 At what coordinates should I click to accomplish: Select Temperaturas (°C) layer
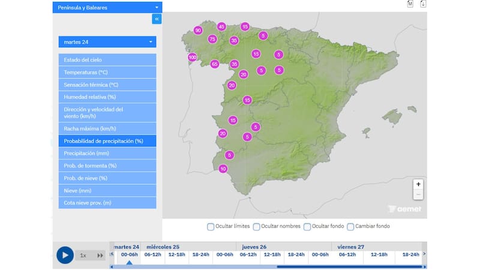point(107,72)
